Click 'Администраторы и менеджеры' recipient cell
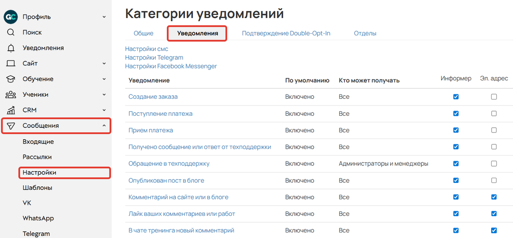 click(x=383, y=164)
